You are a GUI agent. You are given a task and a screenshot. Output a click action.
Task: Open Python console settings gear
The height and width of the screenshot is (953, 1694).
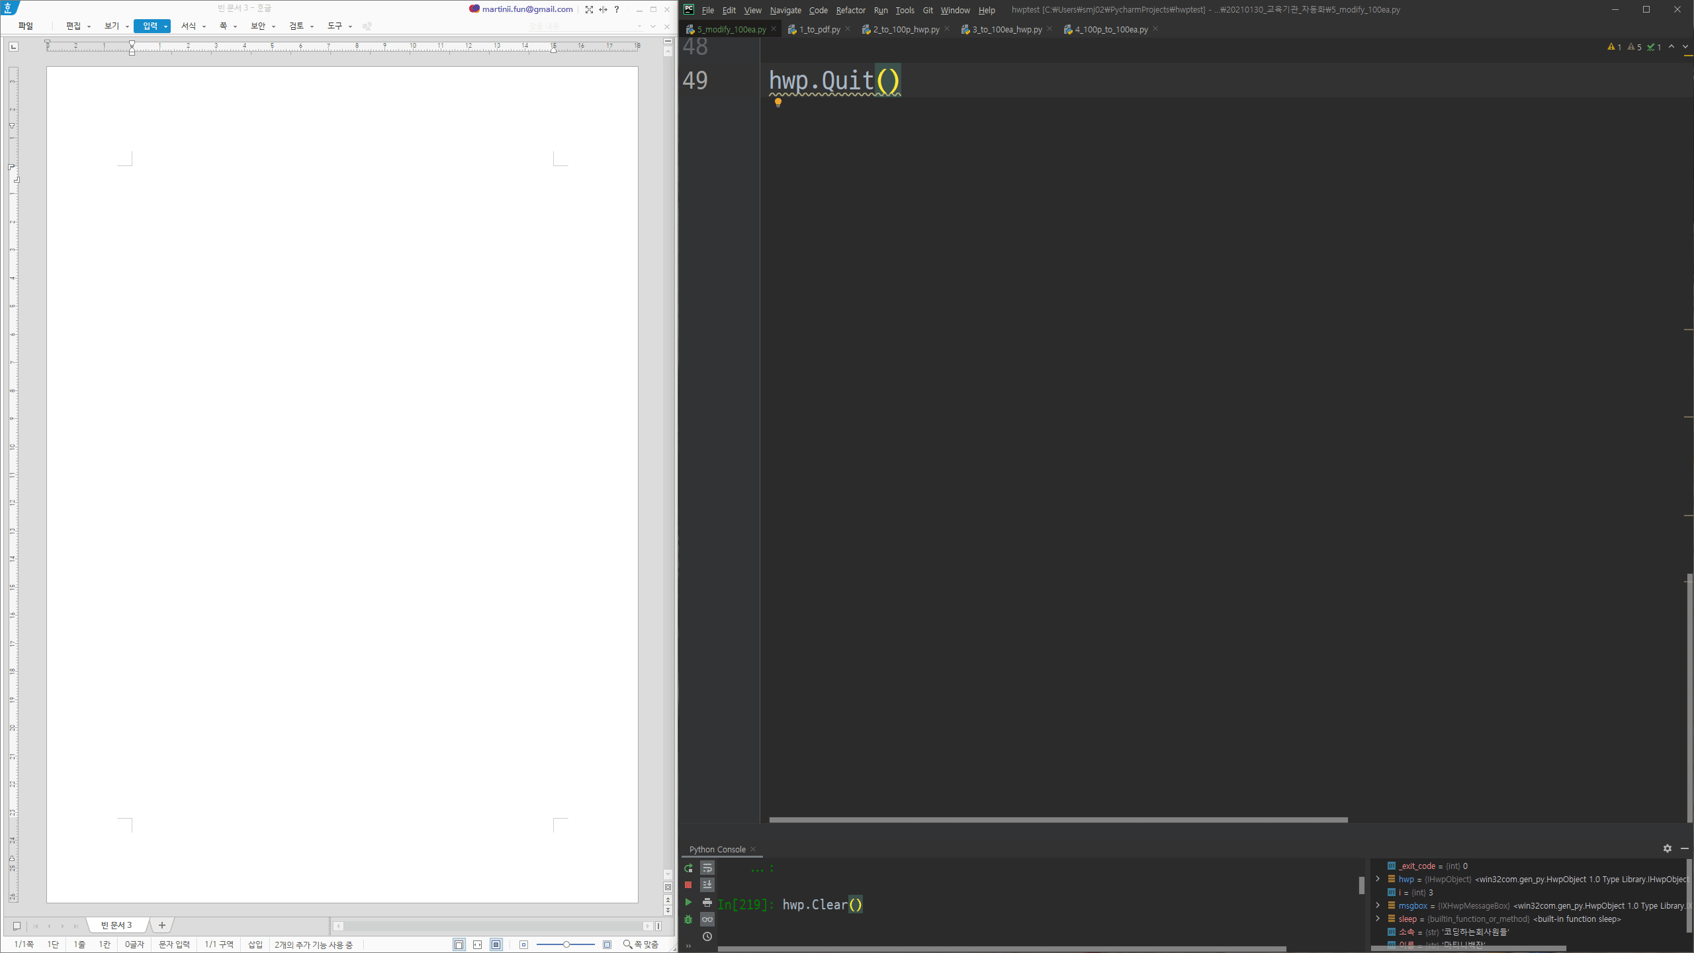pos(1667,848)
